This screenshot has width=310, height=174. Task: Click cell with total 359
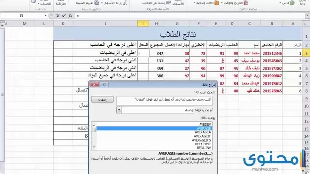pos(156,68)
